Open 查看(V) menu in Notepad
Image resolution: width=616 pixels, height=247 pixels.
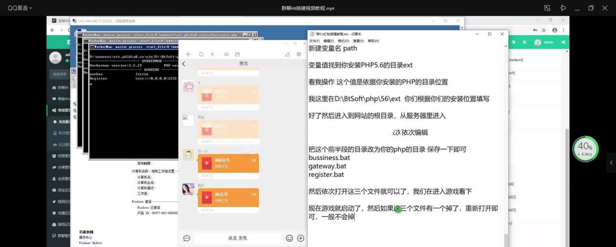point(359,41)
